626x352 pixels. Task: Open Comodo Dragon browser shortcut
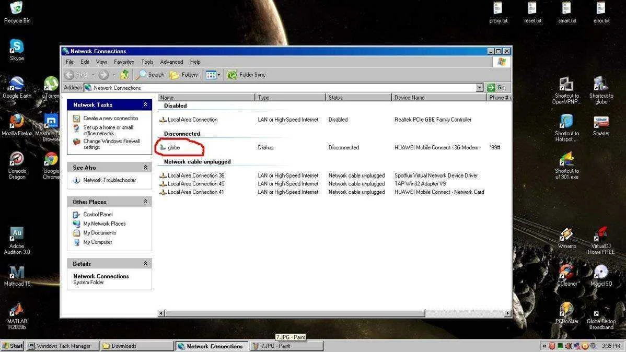click(x=17, y=165)
